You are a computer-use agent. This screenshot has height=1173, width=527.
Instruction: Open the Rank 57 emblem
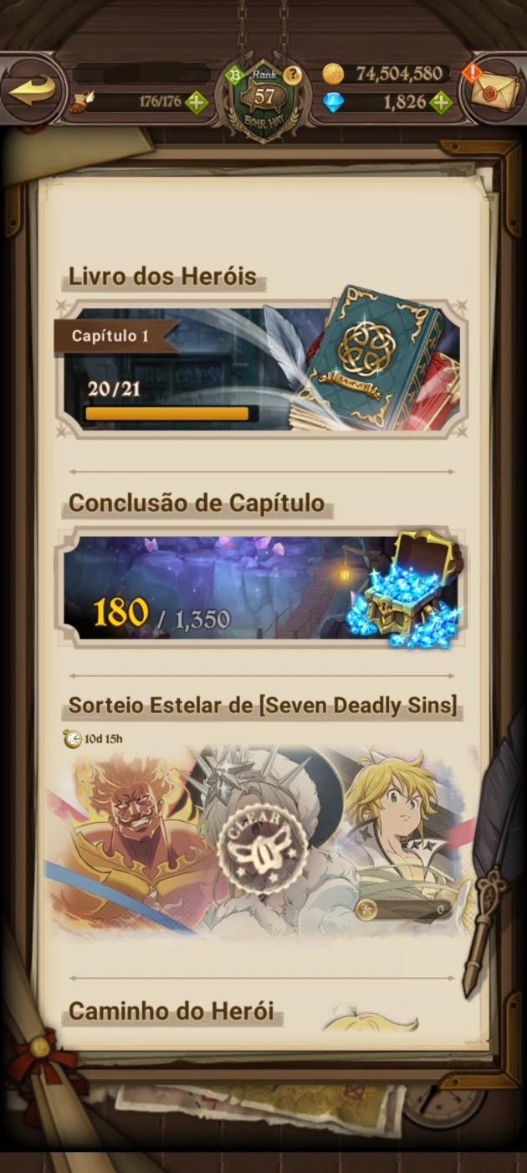coord(264,99)
